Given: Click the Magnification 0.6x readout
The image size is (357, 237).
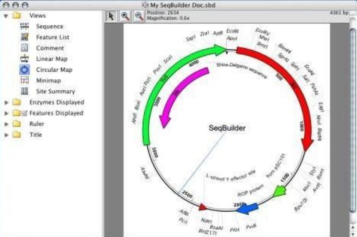Looking at the screenshot, I should pyautogui.click(x=168, y=18).
